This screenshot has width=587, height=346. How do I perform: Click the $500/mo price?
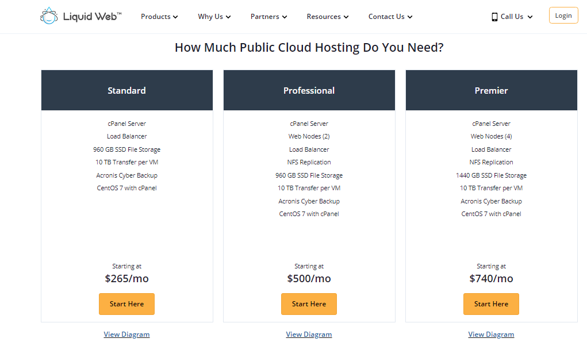point(309,278)
